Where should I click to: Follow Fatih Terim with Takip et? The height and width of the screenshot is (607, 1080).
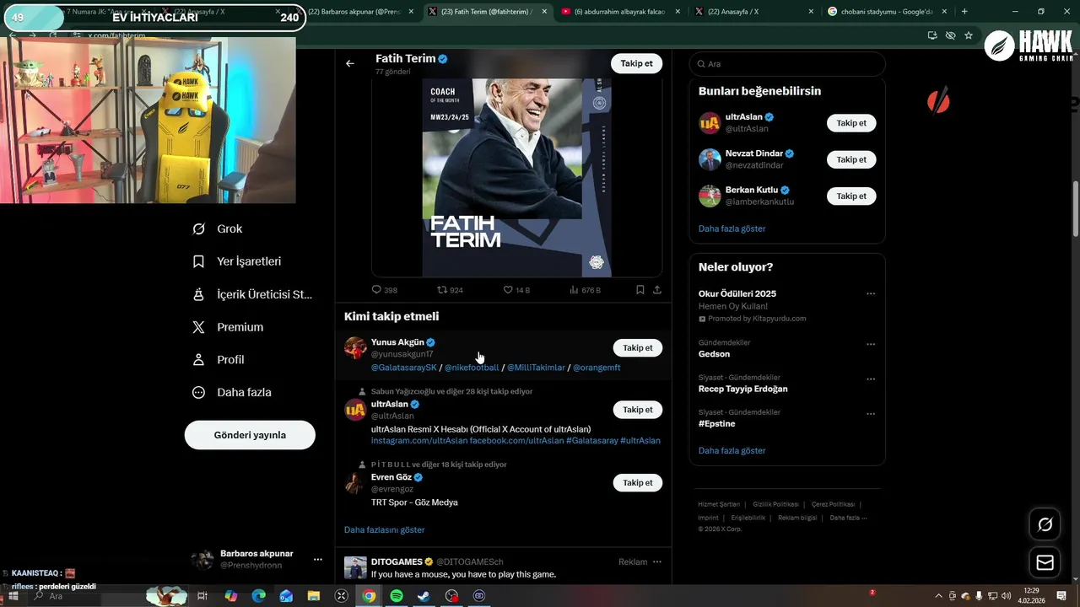click(636, 63)
